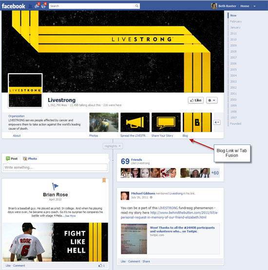Click the thumbs-up count on Brian Rose post
268x270 pixels.
click(x=101, y=265)
